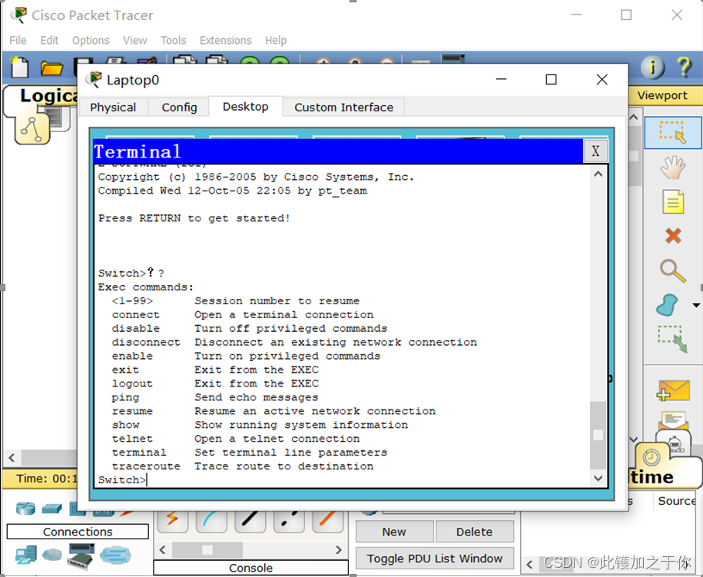Select the Multiuser Connection cloud icon
This screenshot has width=703, height=577.
115,555
